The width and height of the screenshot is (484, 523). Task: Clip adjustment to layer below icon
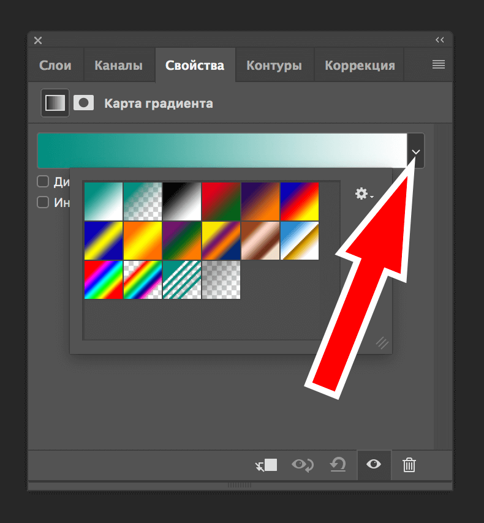point(266,465)
